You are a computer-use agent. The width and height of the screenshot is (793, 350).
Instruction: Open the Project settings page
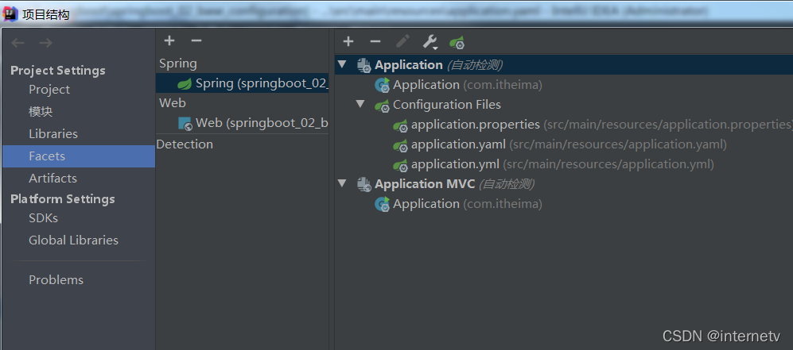[49, 90]
